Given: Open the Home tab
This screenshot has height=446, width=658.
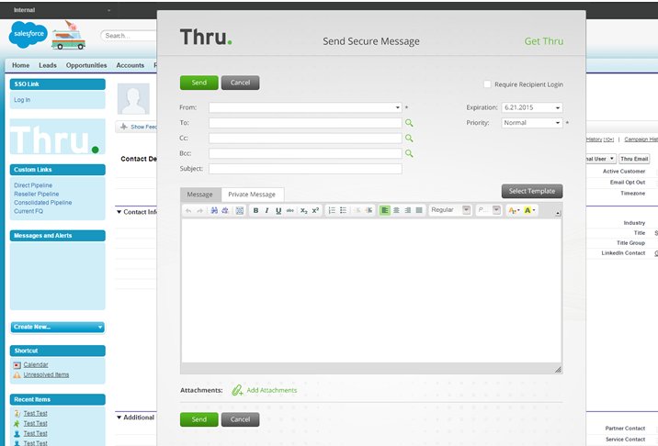Looking at the screenshot, I should 20,65.
